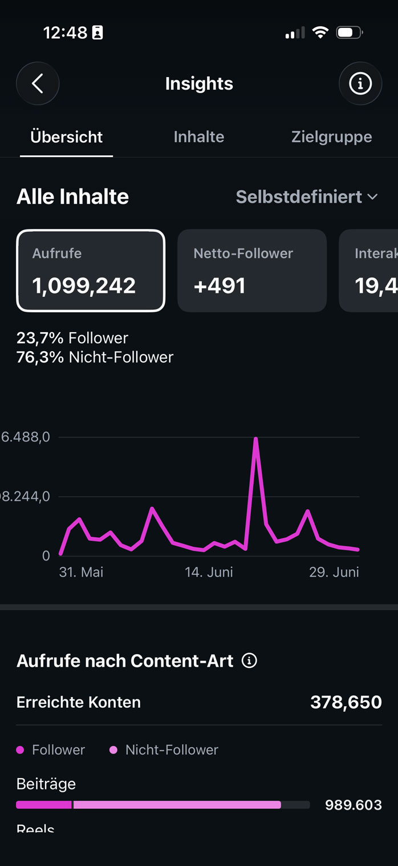Open the info icon in the header
This screenshot has width=398, height=866.
[x=360, y=83]
